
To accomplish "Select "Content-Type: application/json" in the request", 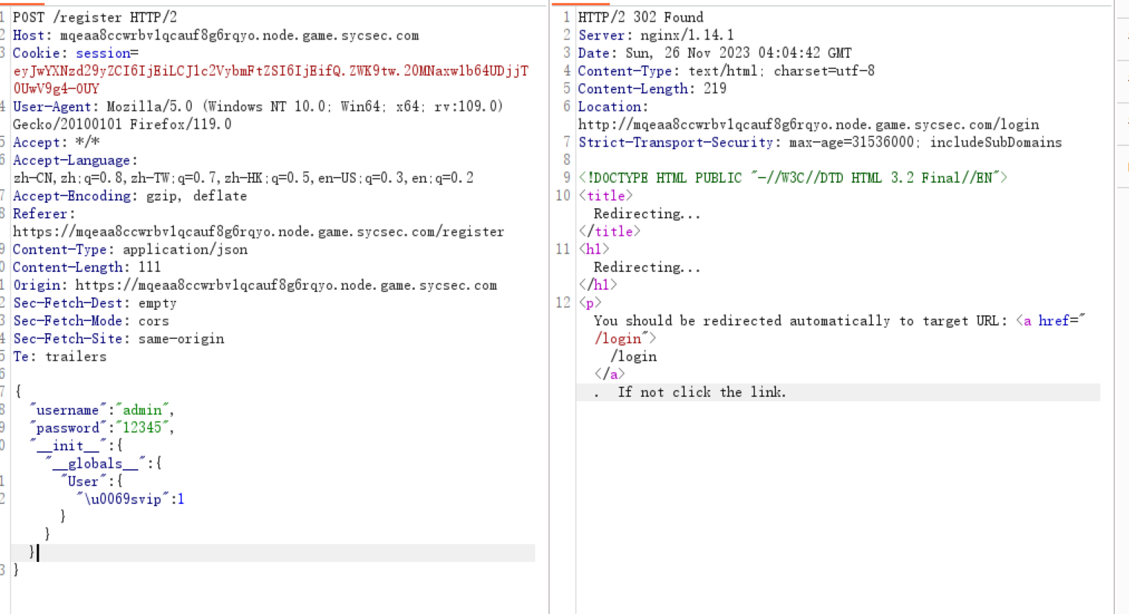I will point(130,249).
